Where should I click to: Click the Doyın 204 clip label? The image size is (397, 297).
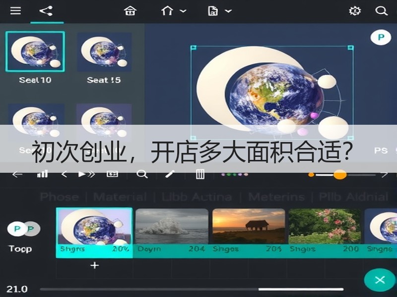click(171, 249)
